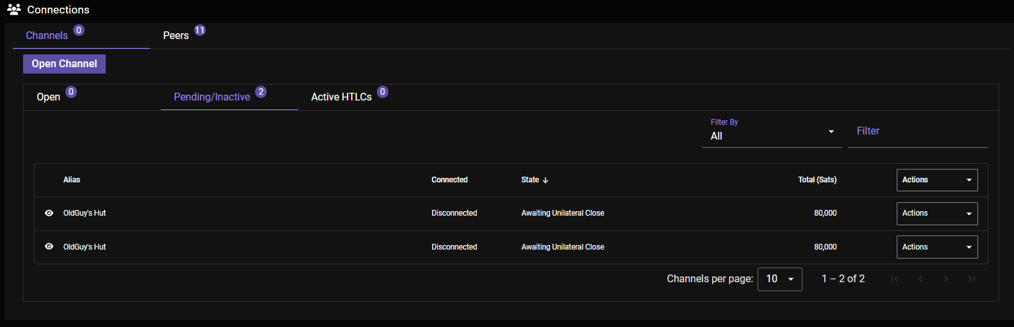
Task: Click the Open Channel button
Action: [64, 64]
